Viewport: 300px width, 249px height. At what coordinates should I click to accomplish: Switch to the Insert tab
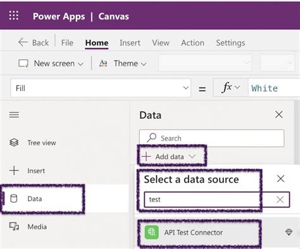pos(130,43)
